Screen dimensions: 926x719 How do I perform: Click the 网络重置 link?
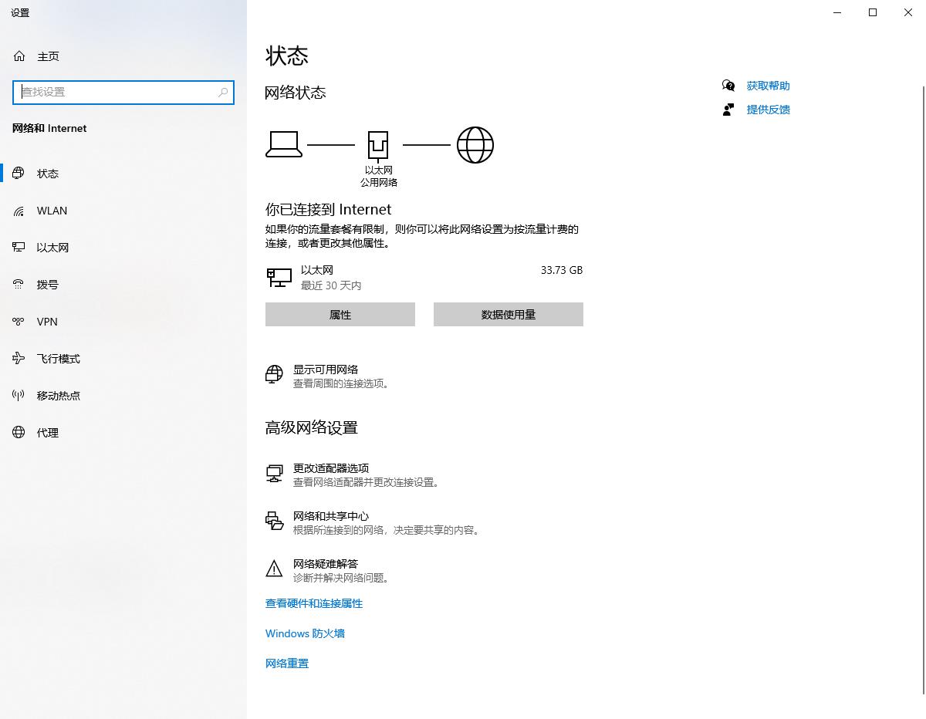[287, 663]
